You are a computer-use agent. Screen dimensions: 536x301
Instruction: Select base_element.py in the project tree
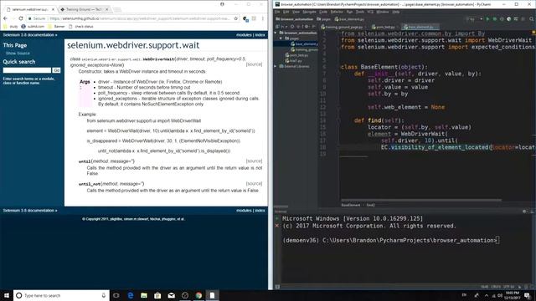point(304,43)
